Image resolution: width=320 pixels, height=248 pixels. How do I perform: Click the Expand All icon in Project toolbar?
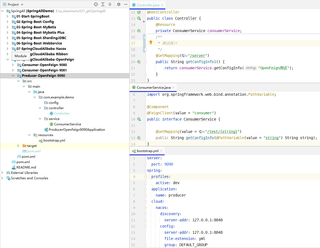pos(103,4)
